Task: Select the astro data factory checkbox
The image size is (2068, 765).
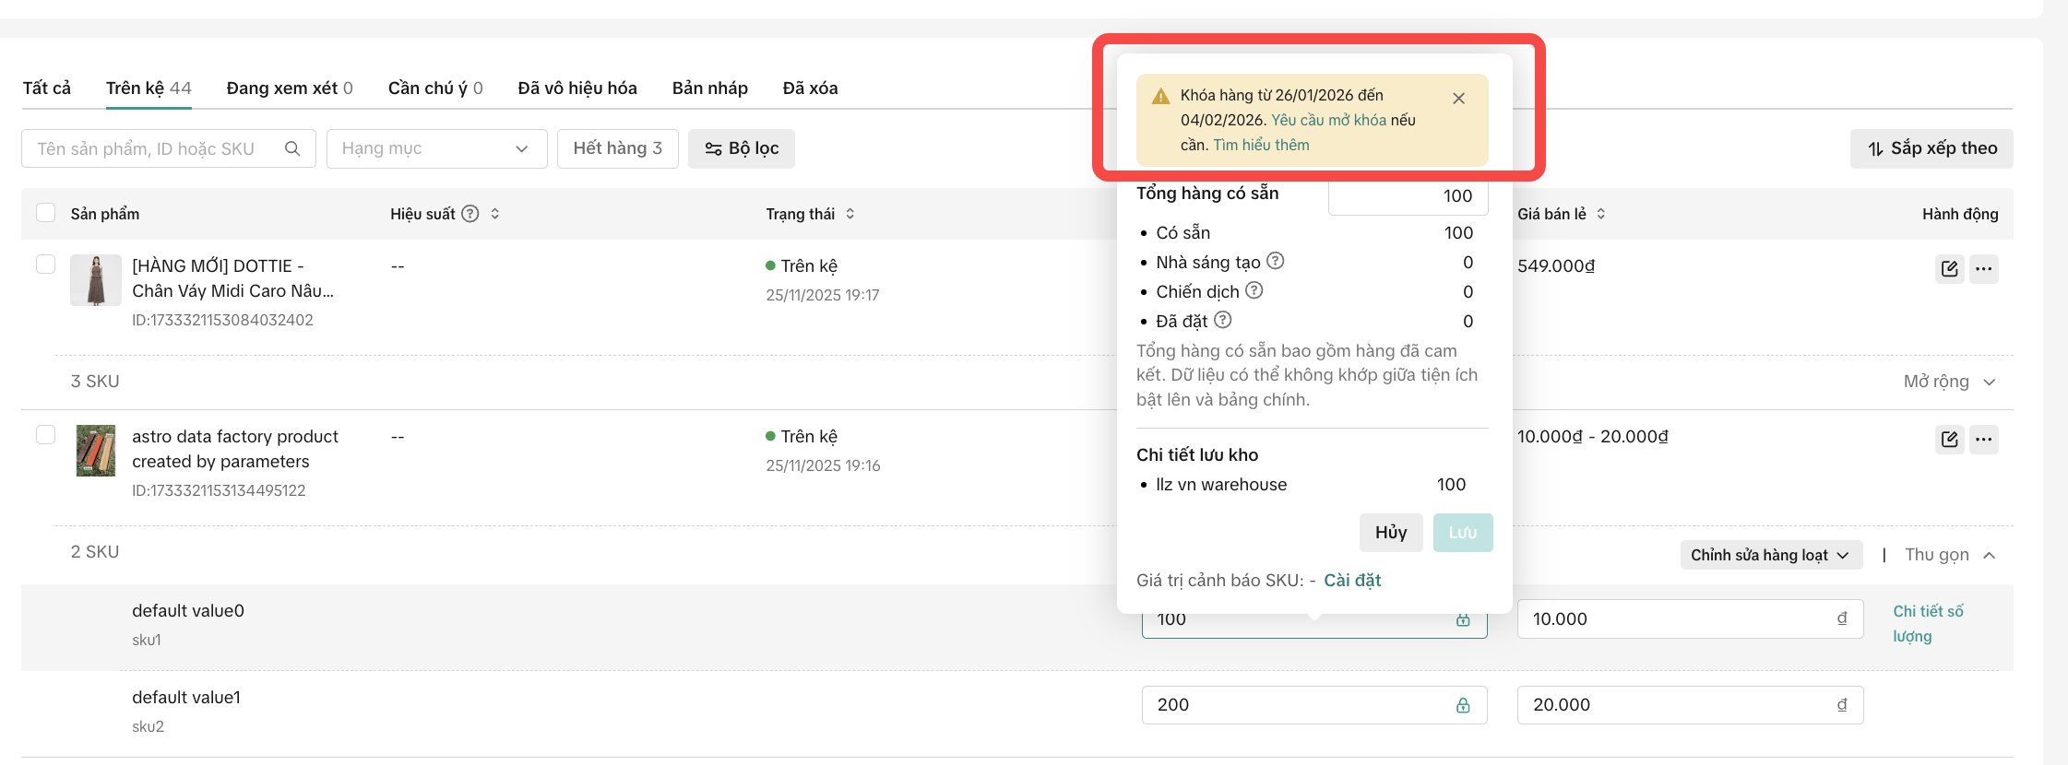Action: coord(45,435)
